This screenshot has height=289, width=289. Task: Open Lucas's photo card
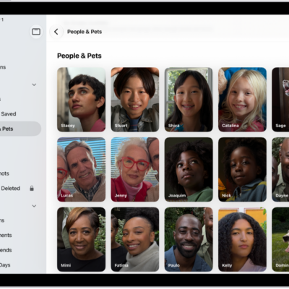82,170
